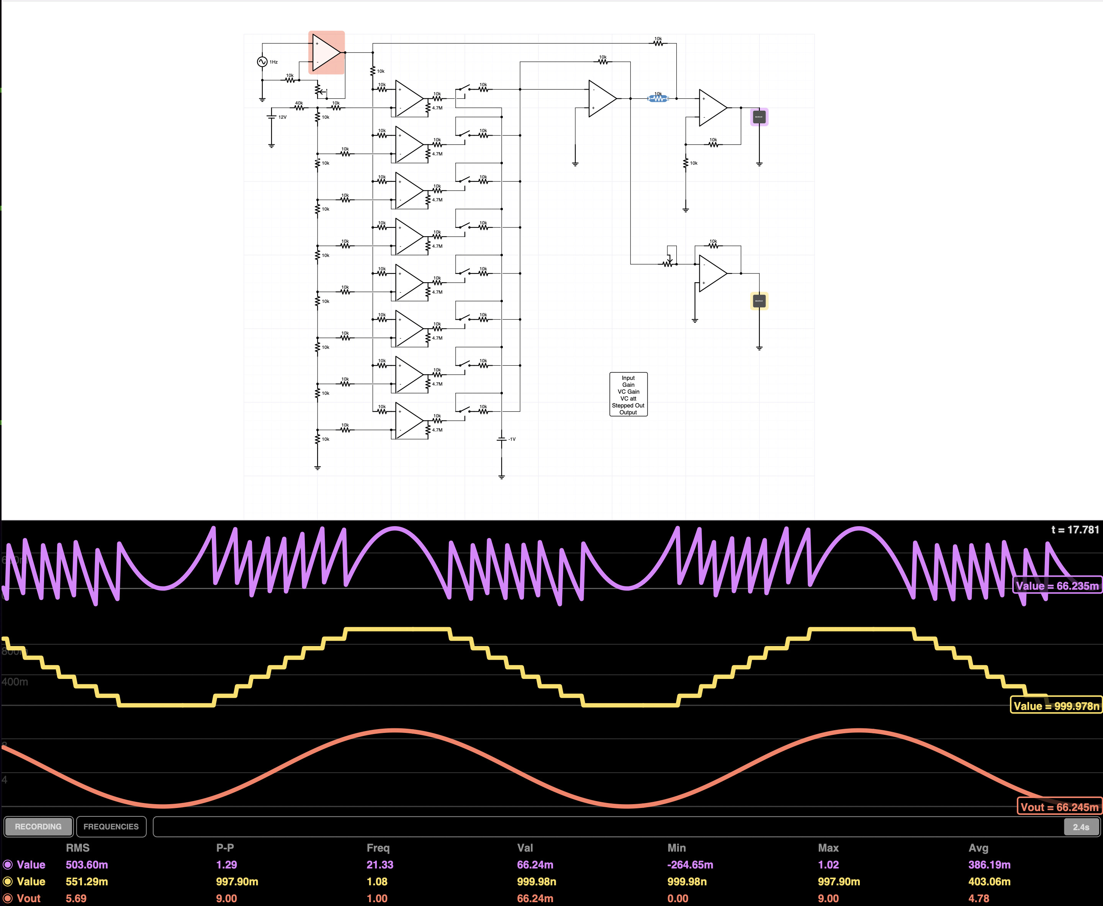1103x906 pixels.
Task: Select the 10k feedback resistor above the lower-right op-amp
Action: (x=713, y=245)
